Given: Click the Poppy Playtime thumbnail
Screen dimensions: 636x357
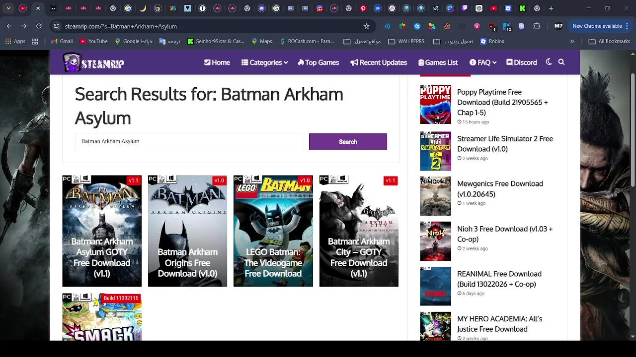Looking at the screenshot, I should pos(435,104).
